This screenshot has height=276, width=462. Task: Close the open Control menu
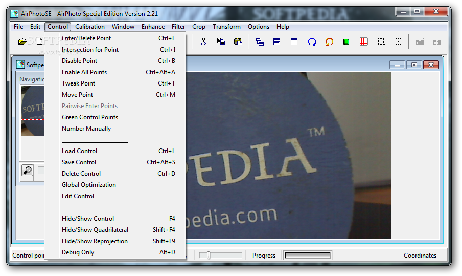click(58, 27)
